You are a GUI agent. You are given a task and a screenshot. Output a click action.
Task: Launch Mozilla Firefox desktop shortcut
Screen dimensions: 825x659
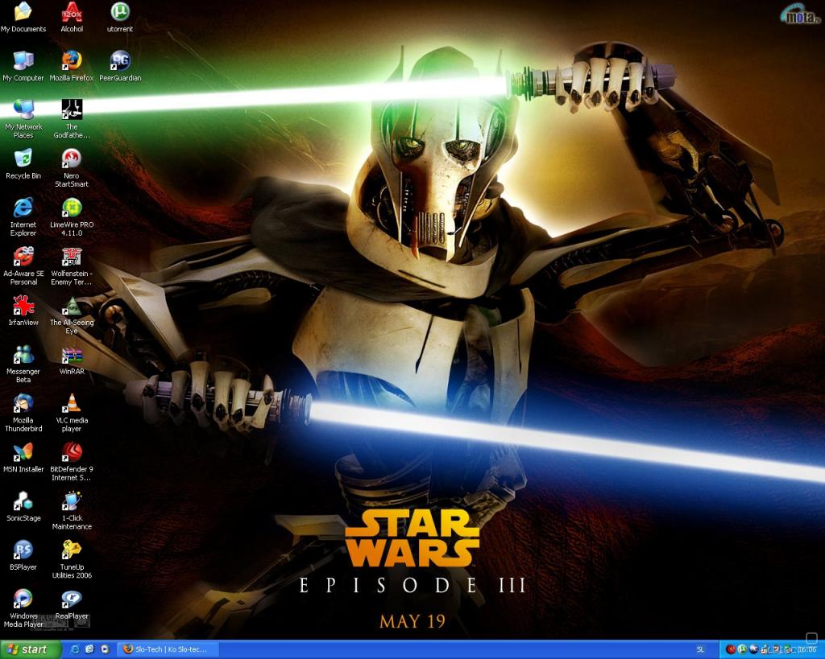click(72, 66)
